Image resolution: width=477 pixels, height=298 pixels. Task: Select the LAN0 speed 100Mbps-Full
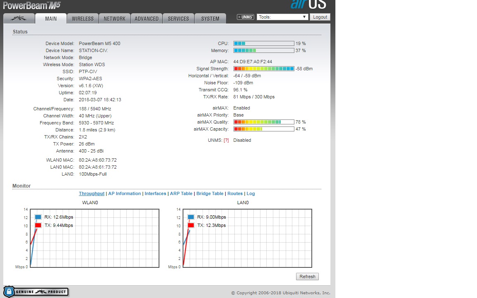pyautogui.click(x=93, y=174)
